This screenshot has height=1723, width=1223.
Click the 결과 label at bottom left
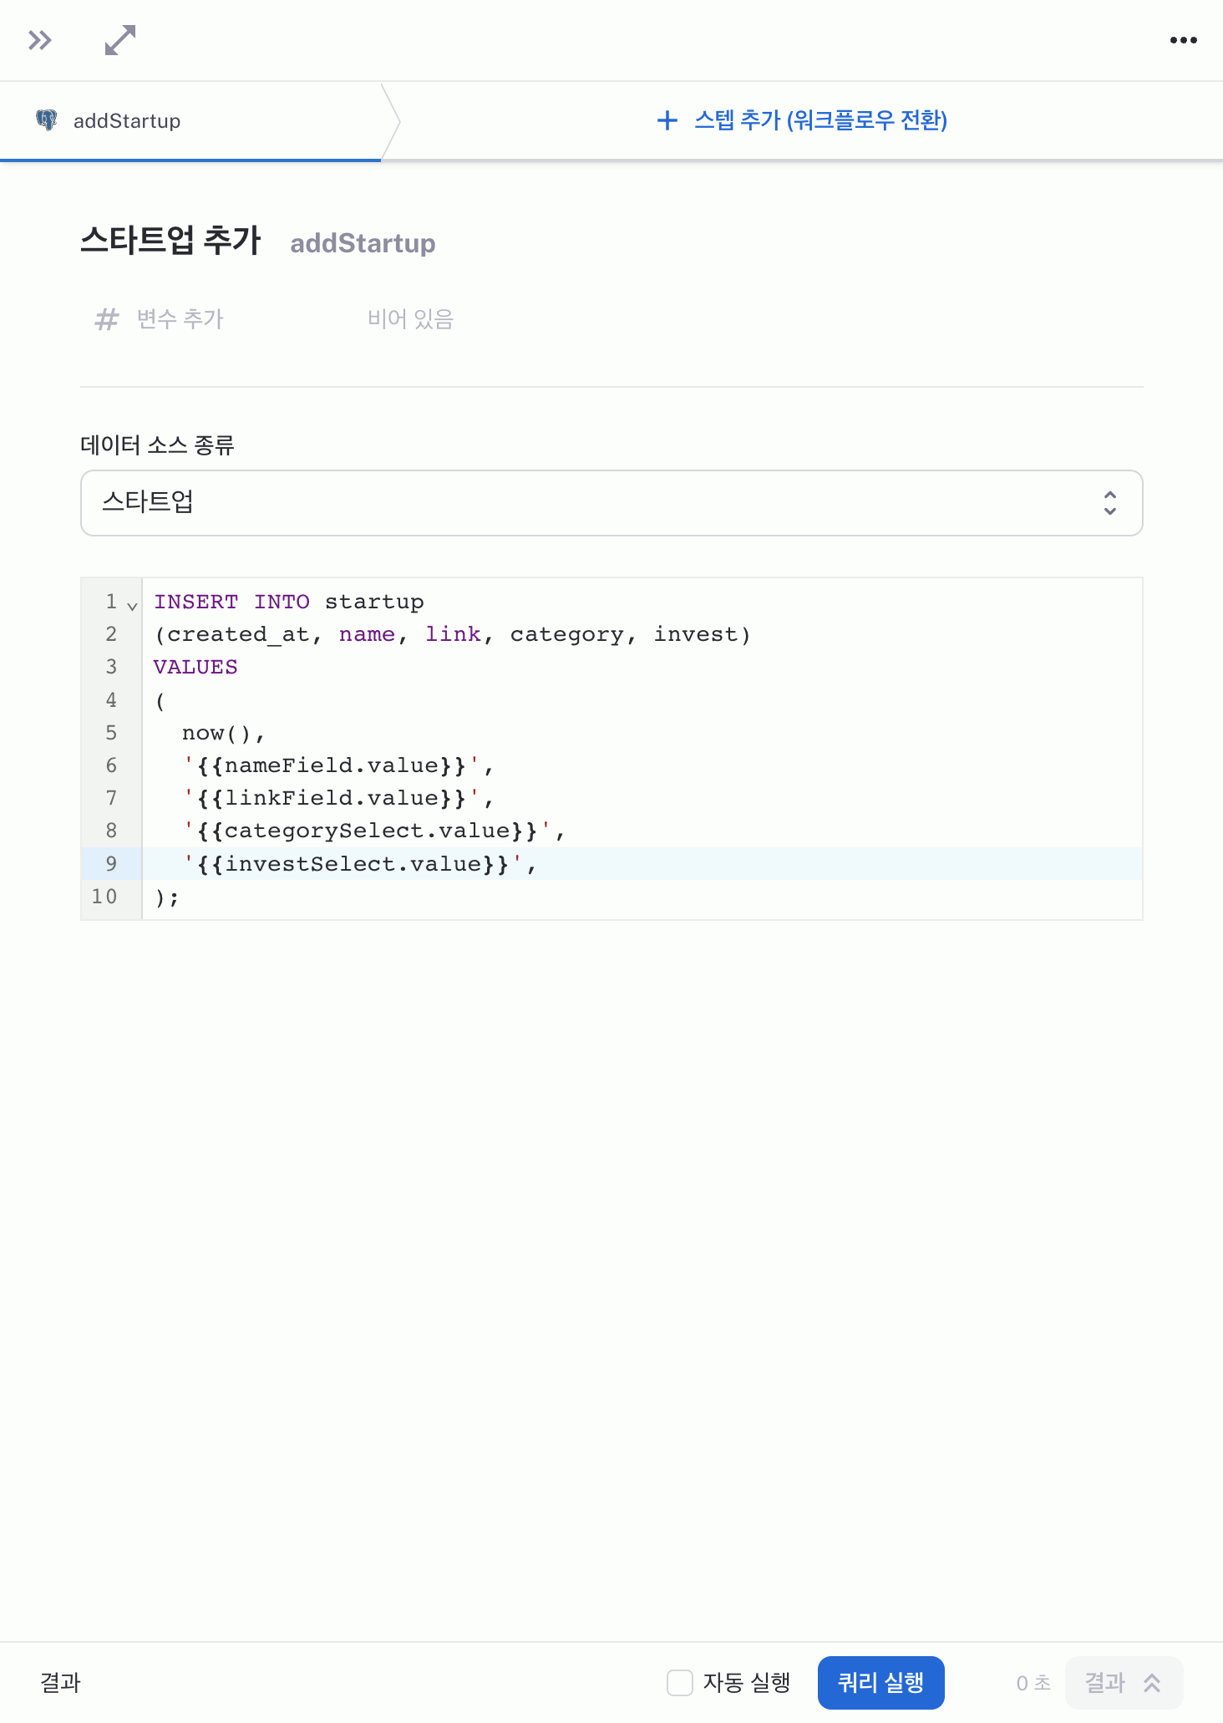point(60,1683)
